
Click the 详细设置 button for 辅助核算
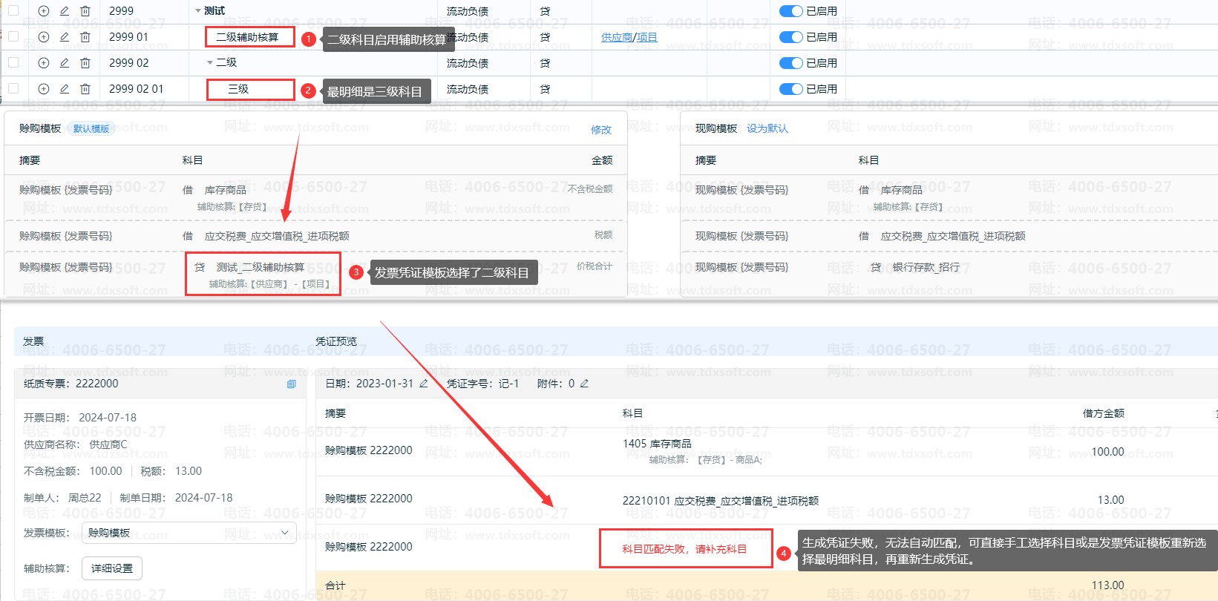pos(112,568)
